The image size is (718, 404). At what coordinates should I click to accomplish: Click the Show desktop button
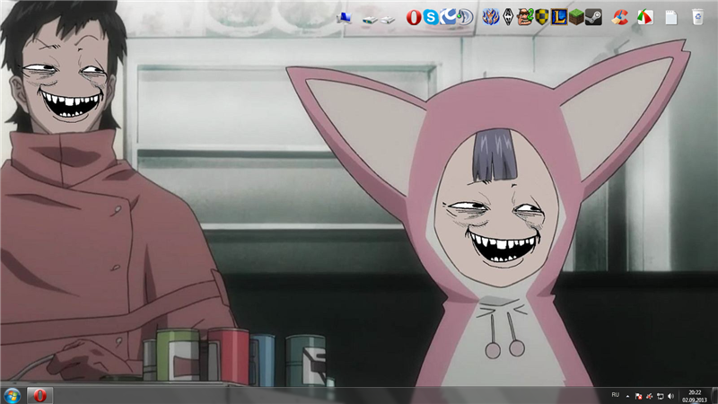714,396
